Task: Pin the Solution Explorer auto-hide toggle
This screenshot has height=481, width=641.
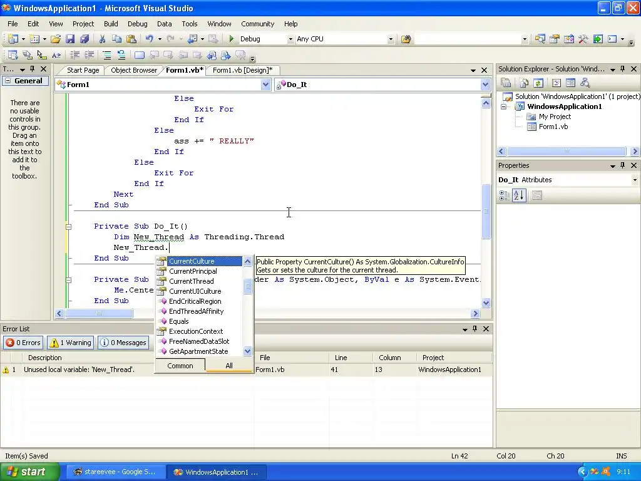Action: tap(623, 69)
